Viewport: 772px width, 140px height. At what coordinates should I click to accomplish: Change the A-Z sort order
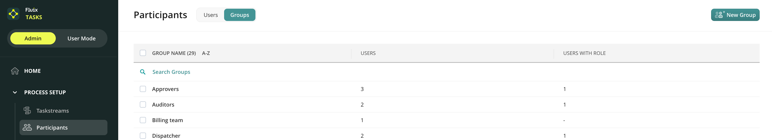(x=206, y=53)
